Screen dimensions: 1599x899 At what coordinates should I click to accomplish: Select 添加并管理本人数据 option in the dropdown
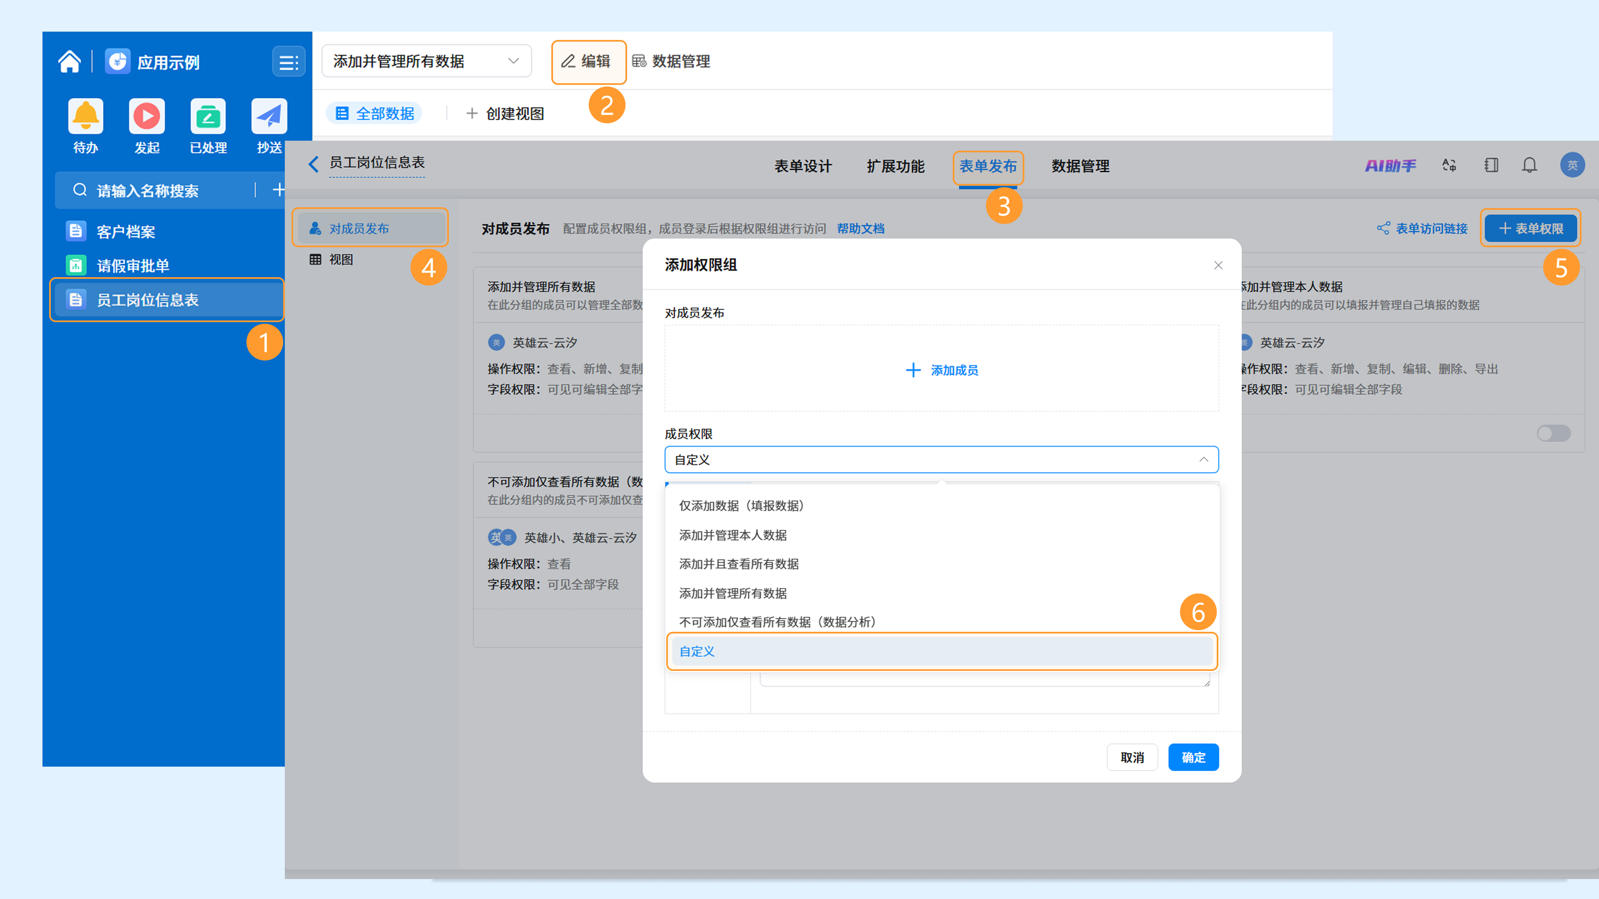coord(942,535)
